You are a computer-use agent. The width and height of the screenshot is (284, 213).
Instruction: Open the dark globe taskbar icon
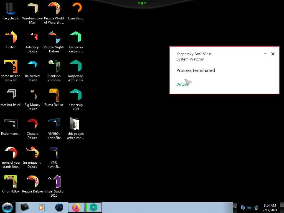(x=59, y=207)
